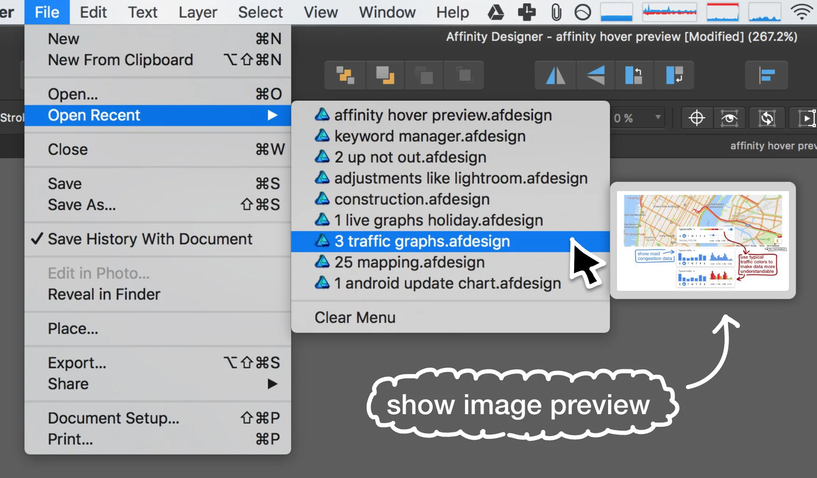Click the Add boolean operation icon
The height and width of the screenshot is (478, 817).
click(x=346, y=75)
